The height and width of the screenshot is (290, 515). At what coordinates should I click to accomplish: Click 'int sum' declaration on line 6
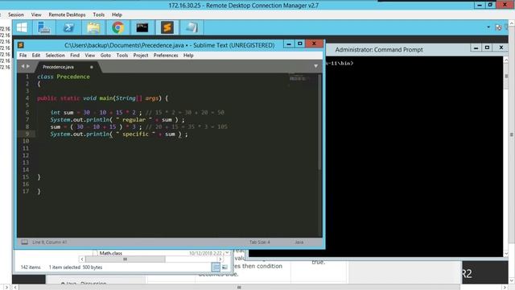coord(62,113)
